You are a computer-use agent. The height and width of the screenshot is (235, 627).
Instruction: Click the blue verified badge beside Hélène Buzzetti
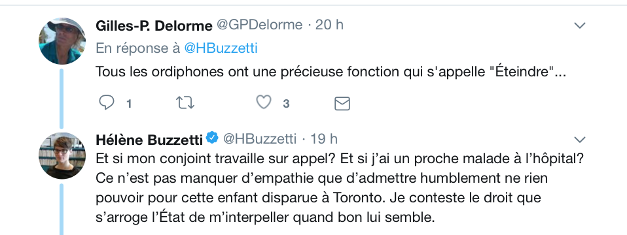[212, 138]
